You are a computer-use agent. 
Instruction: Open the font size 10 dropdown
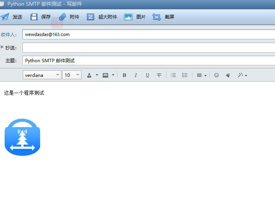pyautogui.click(x=72, y=75)
